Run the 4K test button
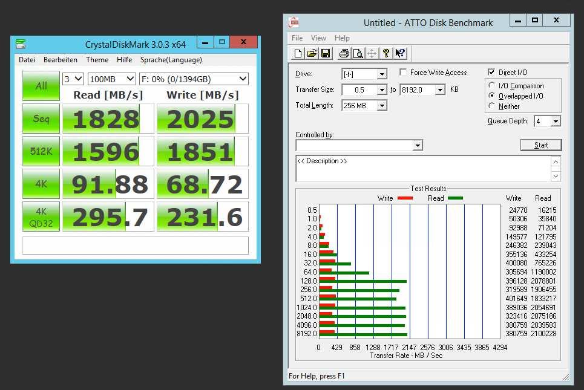The image size is (584, 390). [41, 184]
